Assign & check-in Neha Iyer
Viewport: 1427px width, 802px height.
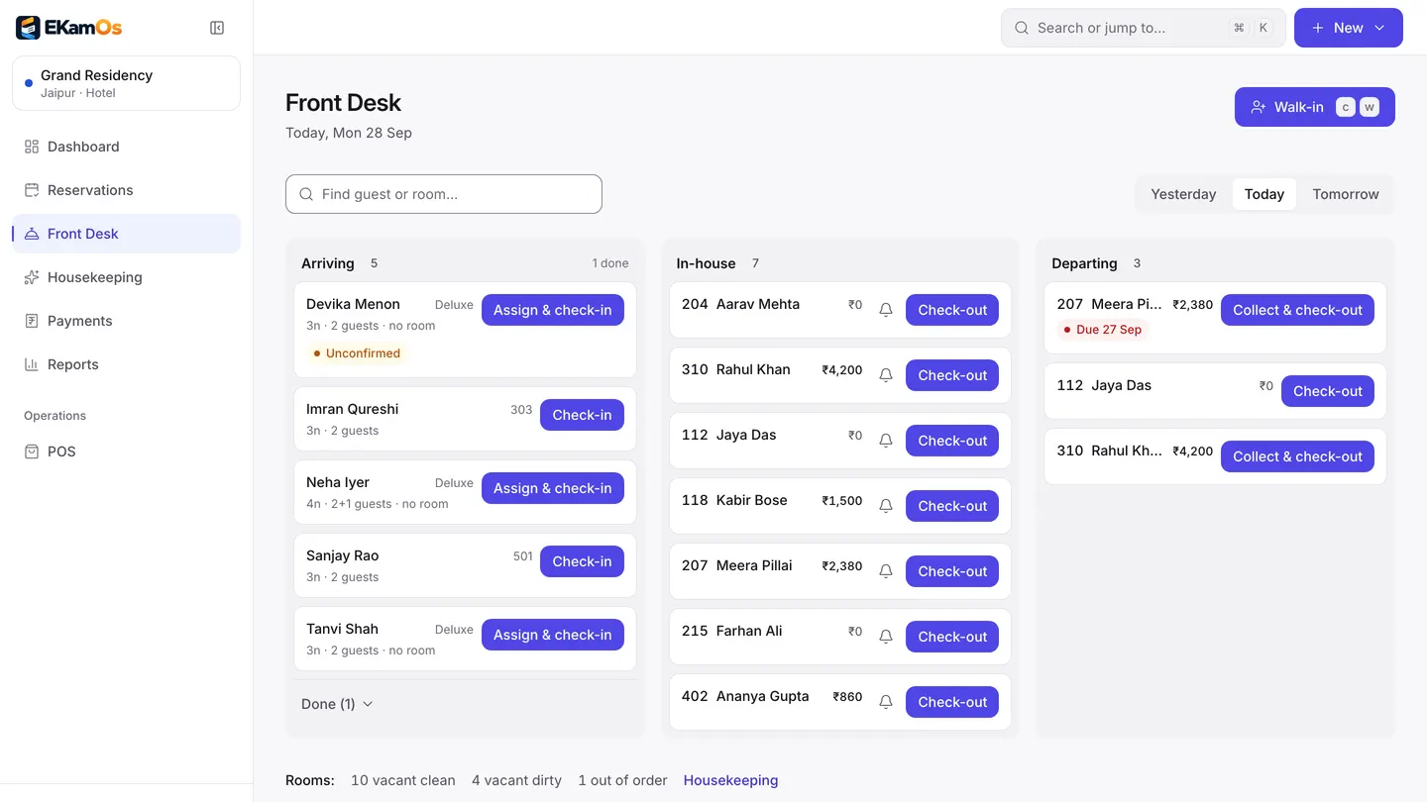[553, 488]
